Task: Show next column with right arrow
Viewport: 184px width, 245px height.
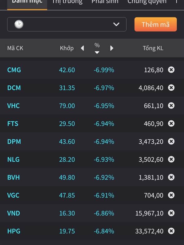Action: point(112,48)
